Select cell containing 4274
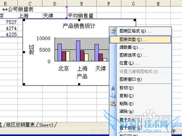 coord(9,28)
